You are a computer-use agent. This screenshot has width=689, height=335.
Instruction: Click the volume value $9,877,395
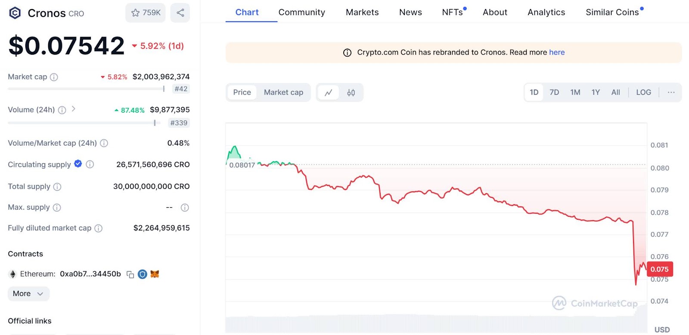pos(170,110)
